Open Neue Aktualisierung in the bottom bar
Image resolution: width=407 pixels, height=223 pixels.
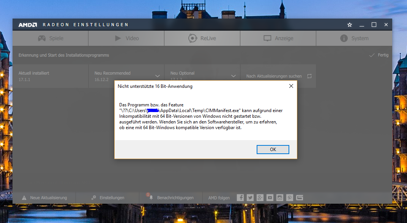[44, 198]
